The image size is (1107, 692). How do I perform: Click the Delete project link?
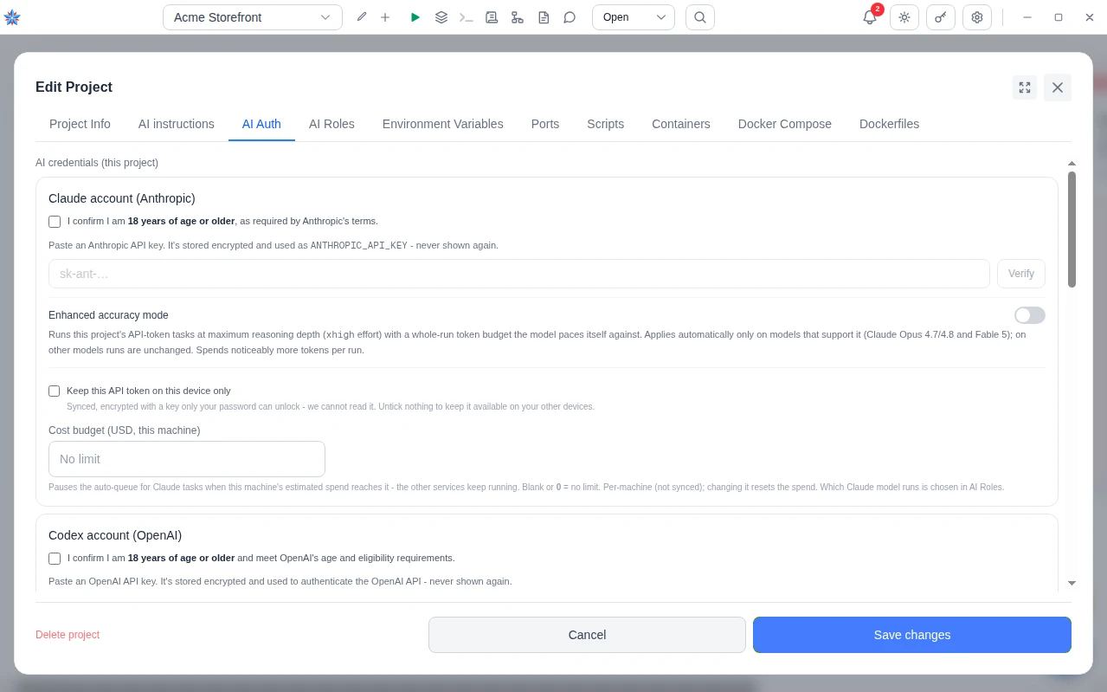point(68,635)
